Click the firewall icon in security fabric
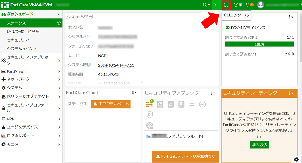302x163 pixels. tap(150, 104)
